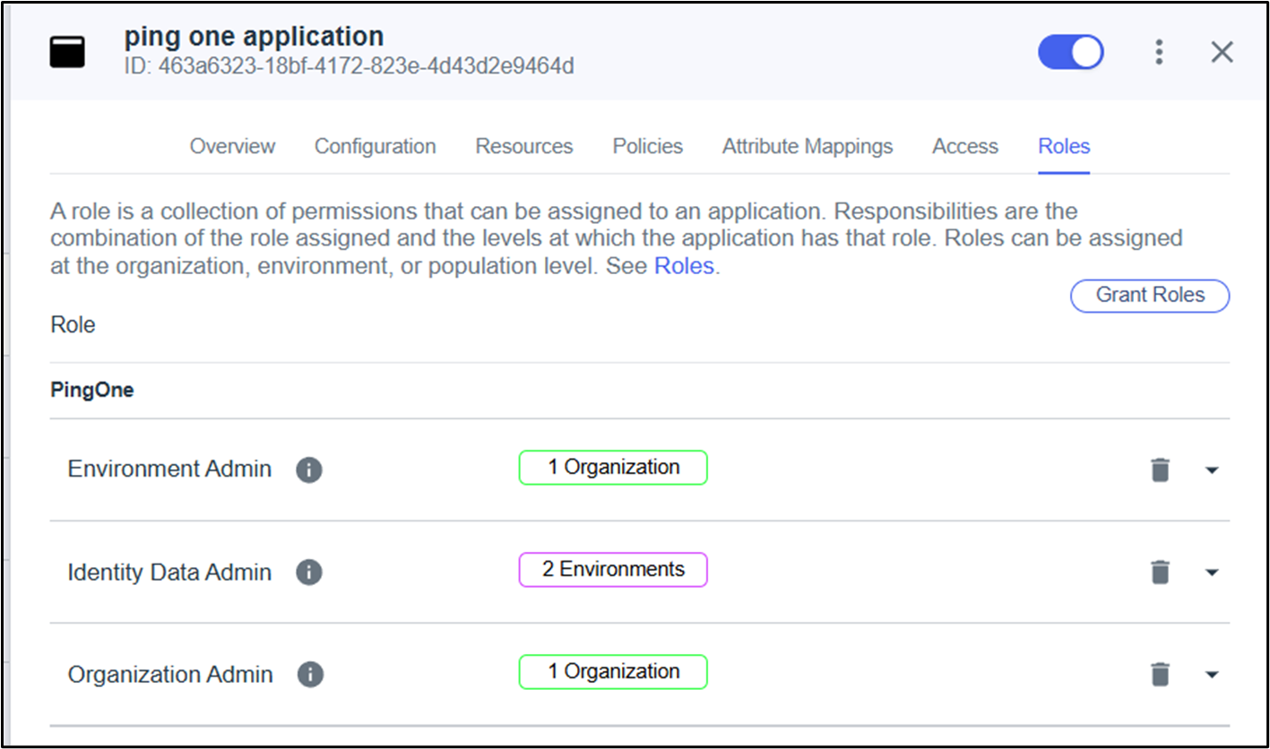
Task: Delete the Environment Admin role
Action: (1160, 469)
